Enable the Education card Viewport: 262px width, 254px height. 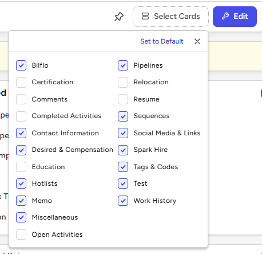[21, 167]
